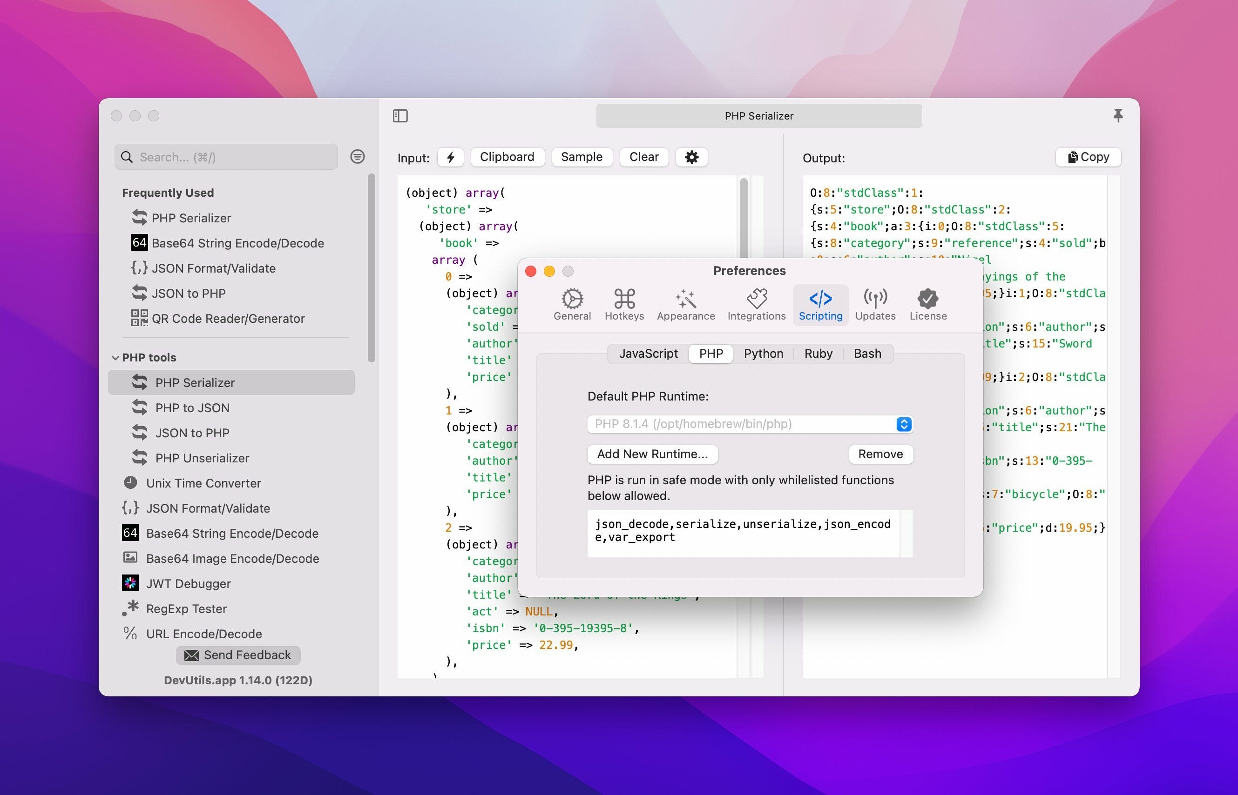Click the PHP Serializer title bar field
1238x795 pixels.
pos(759,116)
